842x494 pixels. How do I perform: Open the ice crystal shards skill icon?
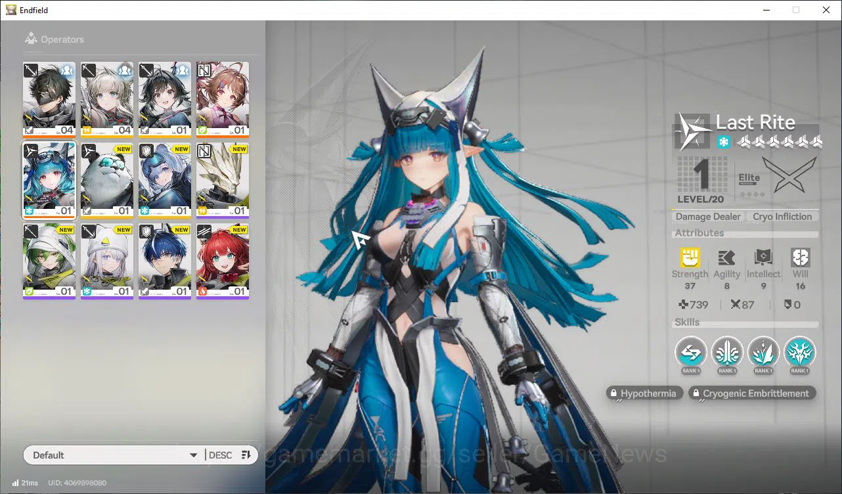[x=763, y=353]
